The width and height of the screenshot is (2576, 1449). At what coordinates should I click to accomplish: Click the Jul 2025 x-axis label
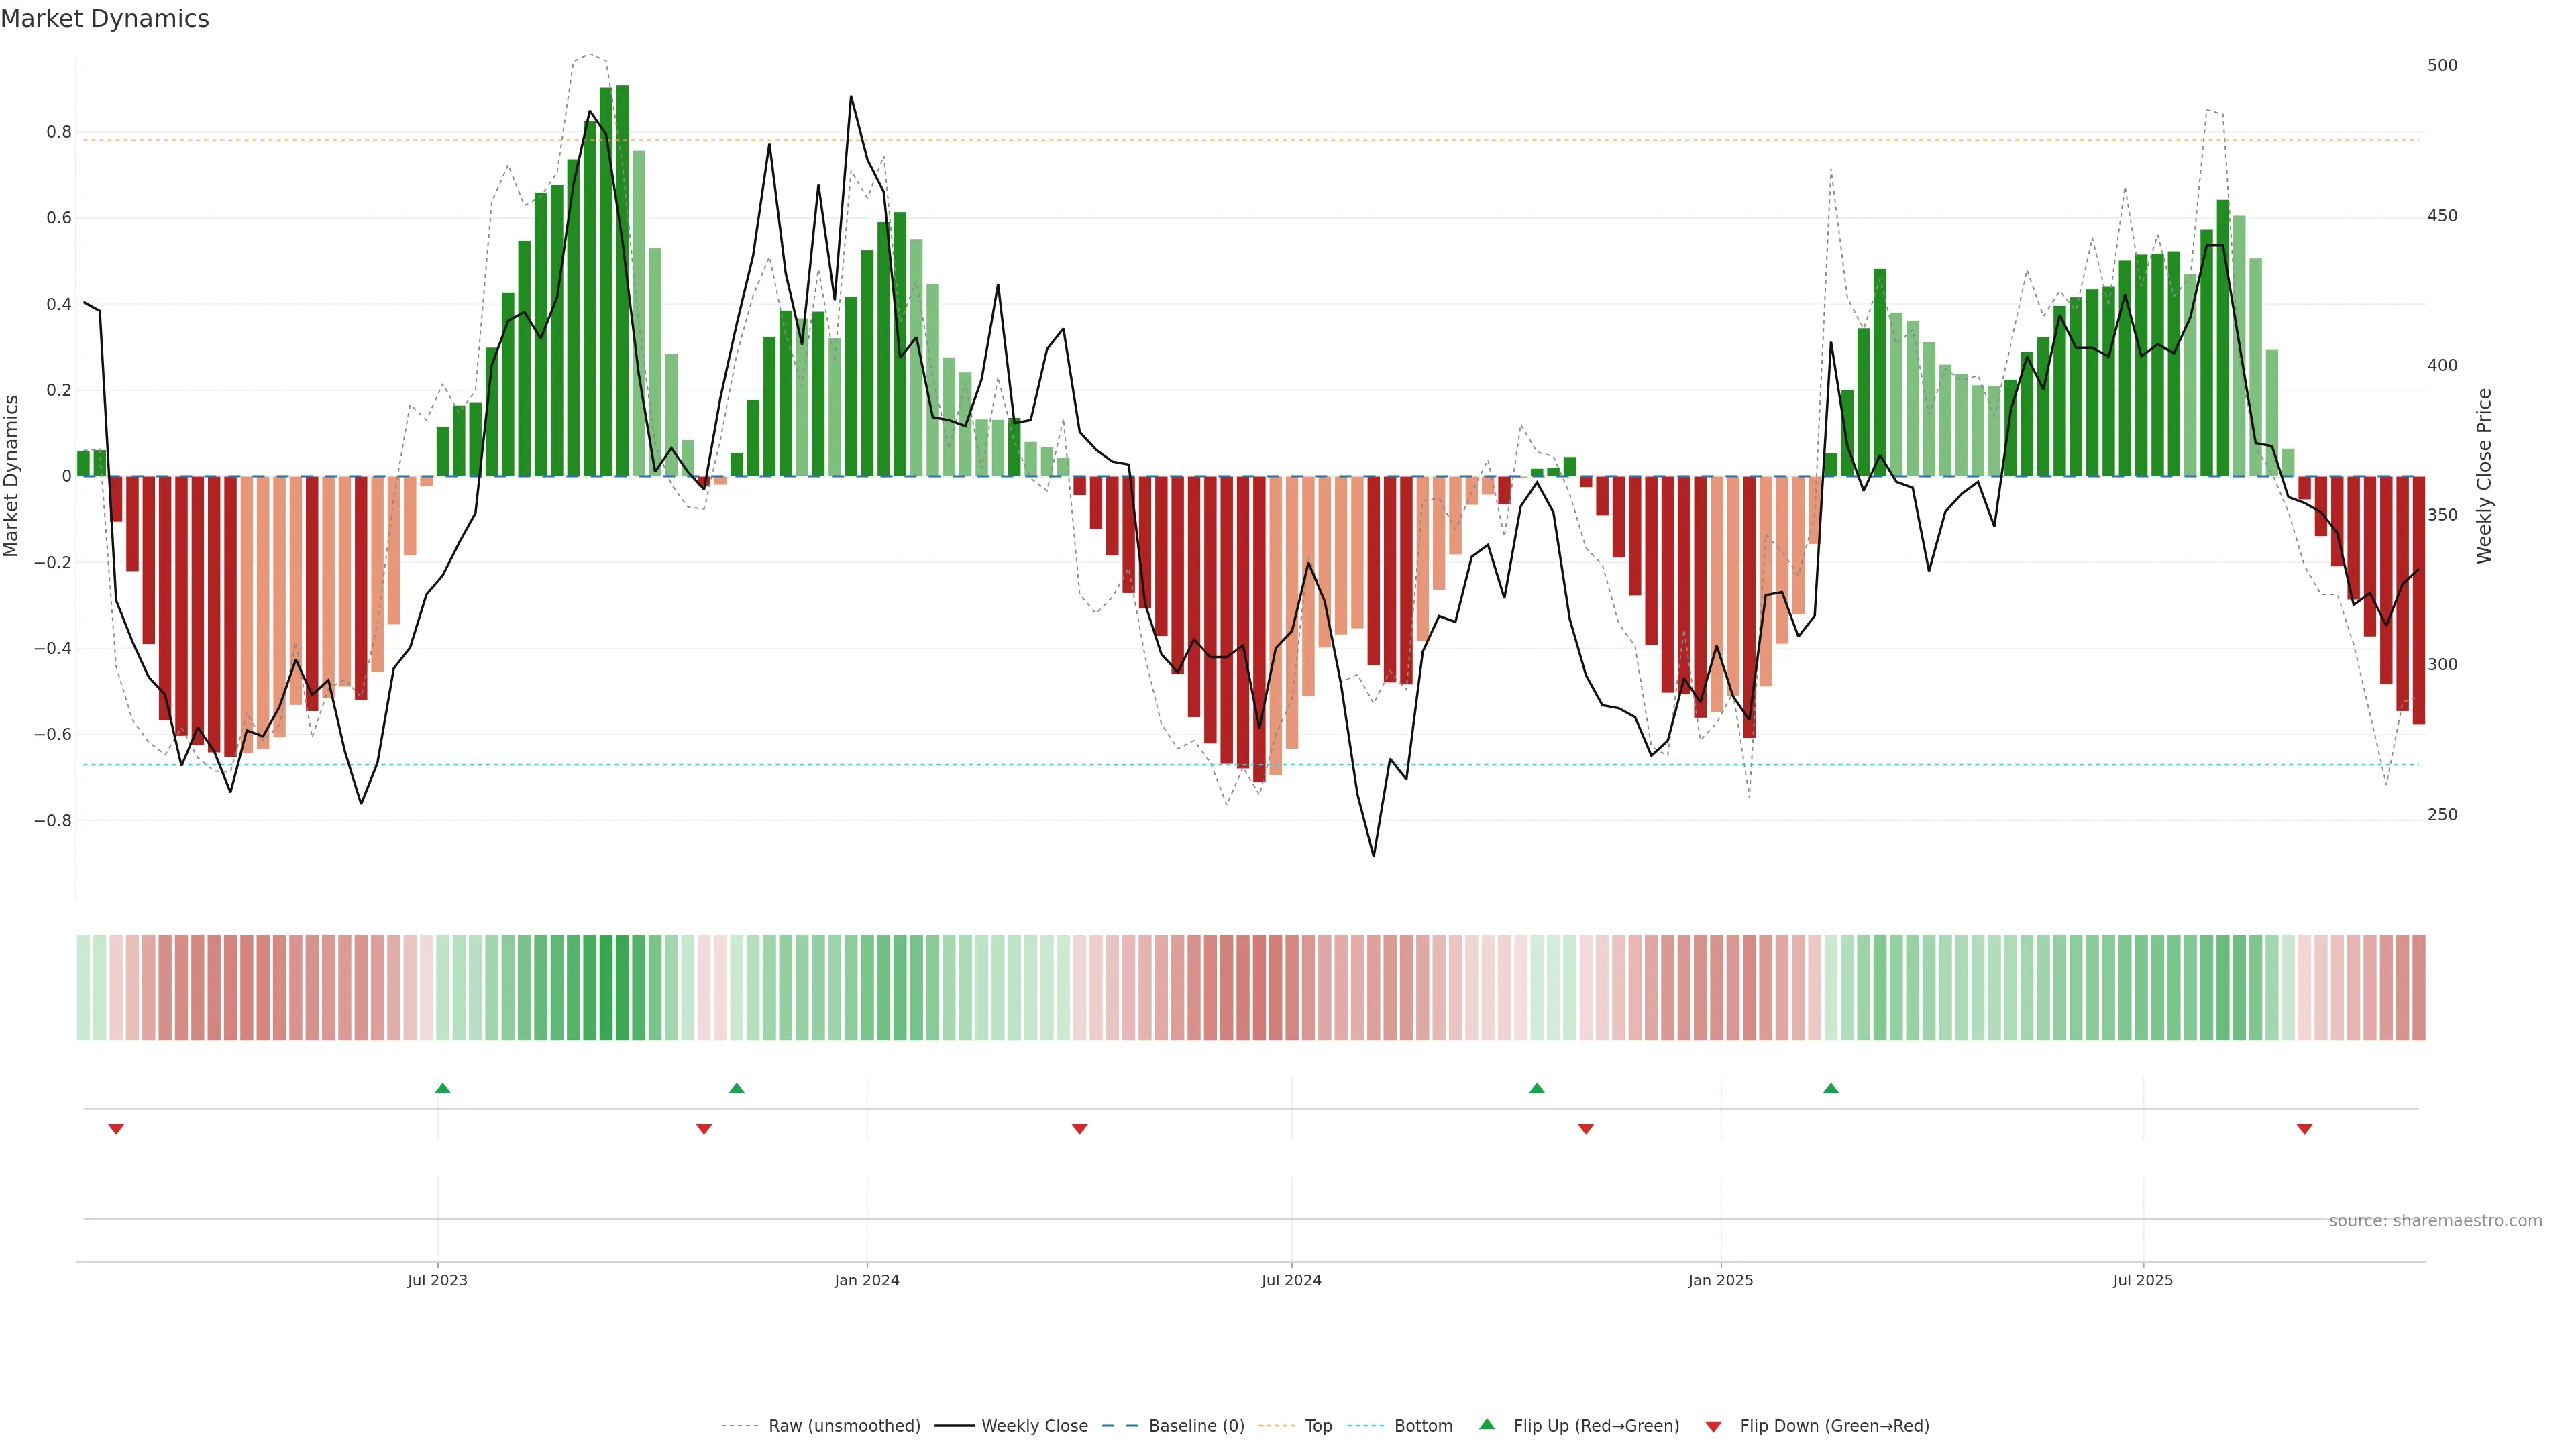point(2143,1280)
